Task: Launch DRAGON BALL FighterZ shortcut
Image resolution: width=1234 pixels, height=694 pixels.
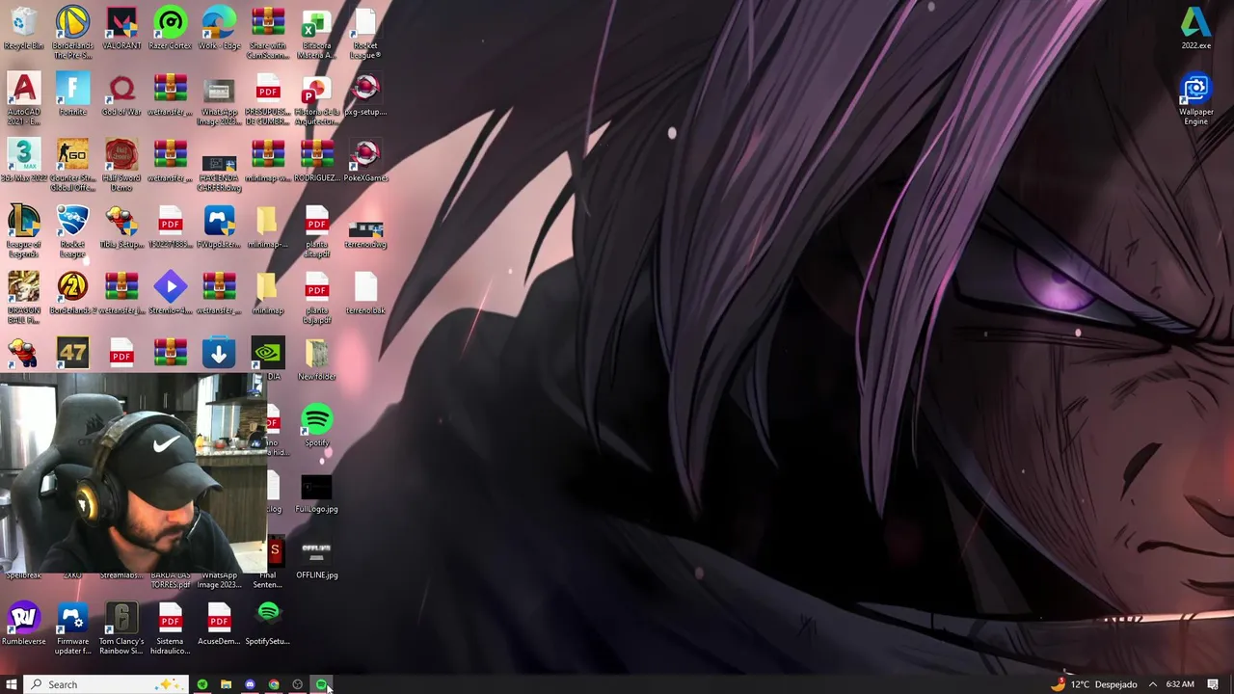Action: point(24,297)
